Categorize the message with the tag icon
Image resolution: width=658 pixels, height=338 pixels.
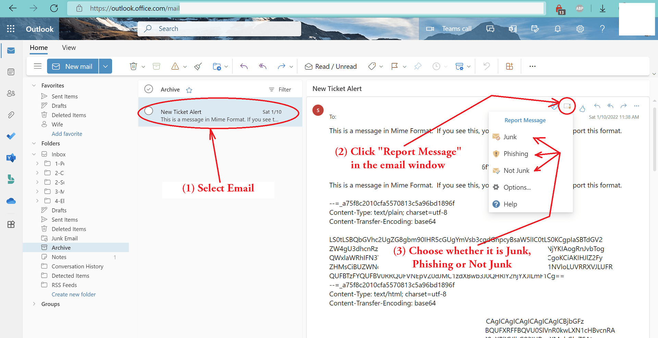coord(372,66)
